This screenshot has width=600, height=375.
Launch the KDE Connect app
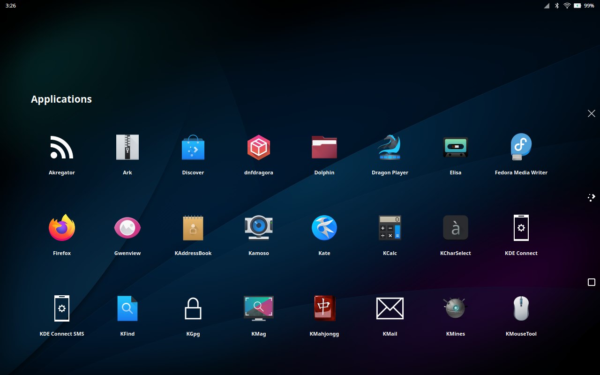(521, 228)
